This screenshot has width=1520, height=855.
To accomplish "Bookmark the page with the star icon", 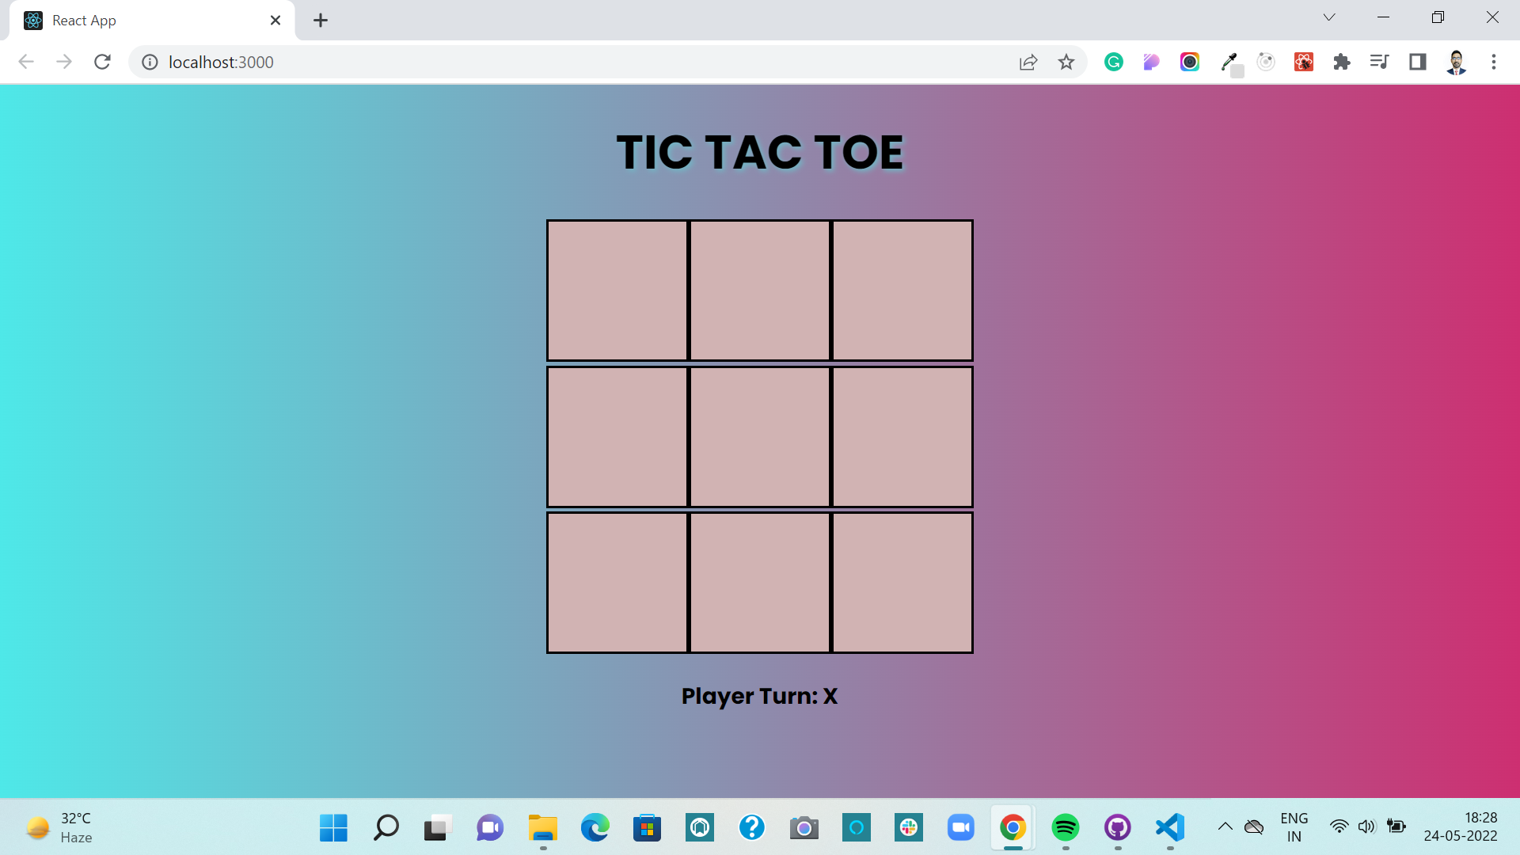I will (1066, 62).
